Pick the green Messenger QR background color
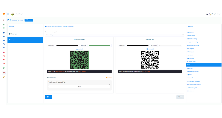 99,46
